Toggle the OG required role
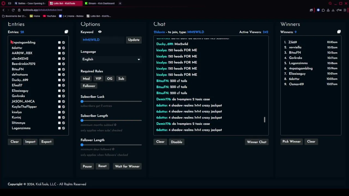 (x=110, y=79)
